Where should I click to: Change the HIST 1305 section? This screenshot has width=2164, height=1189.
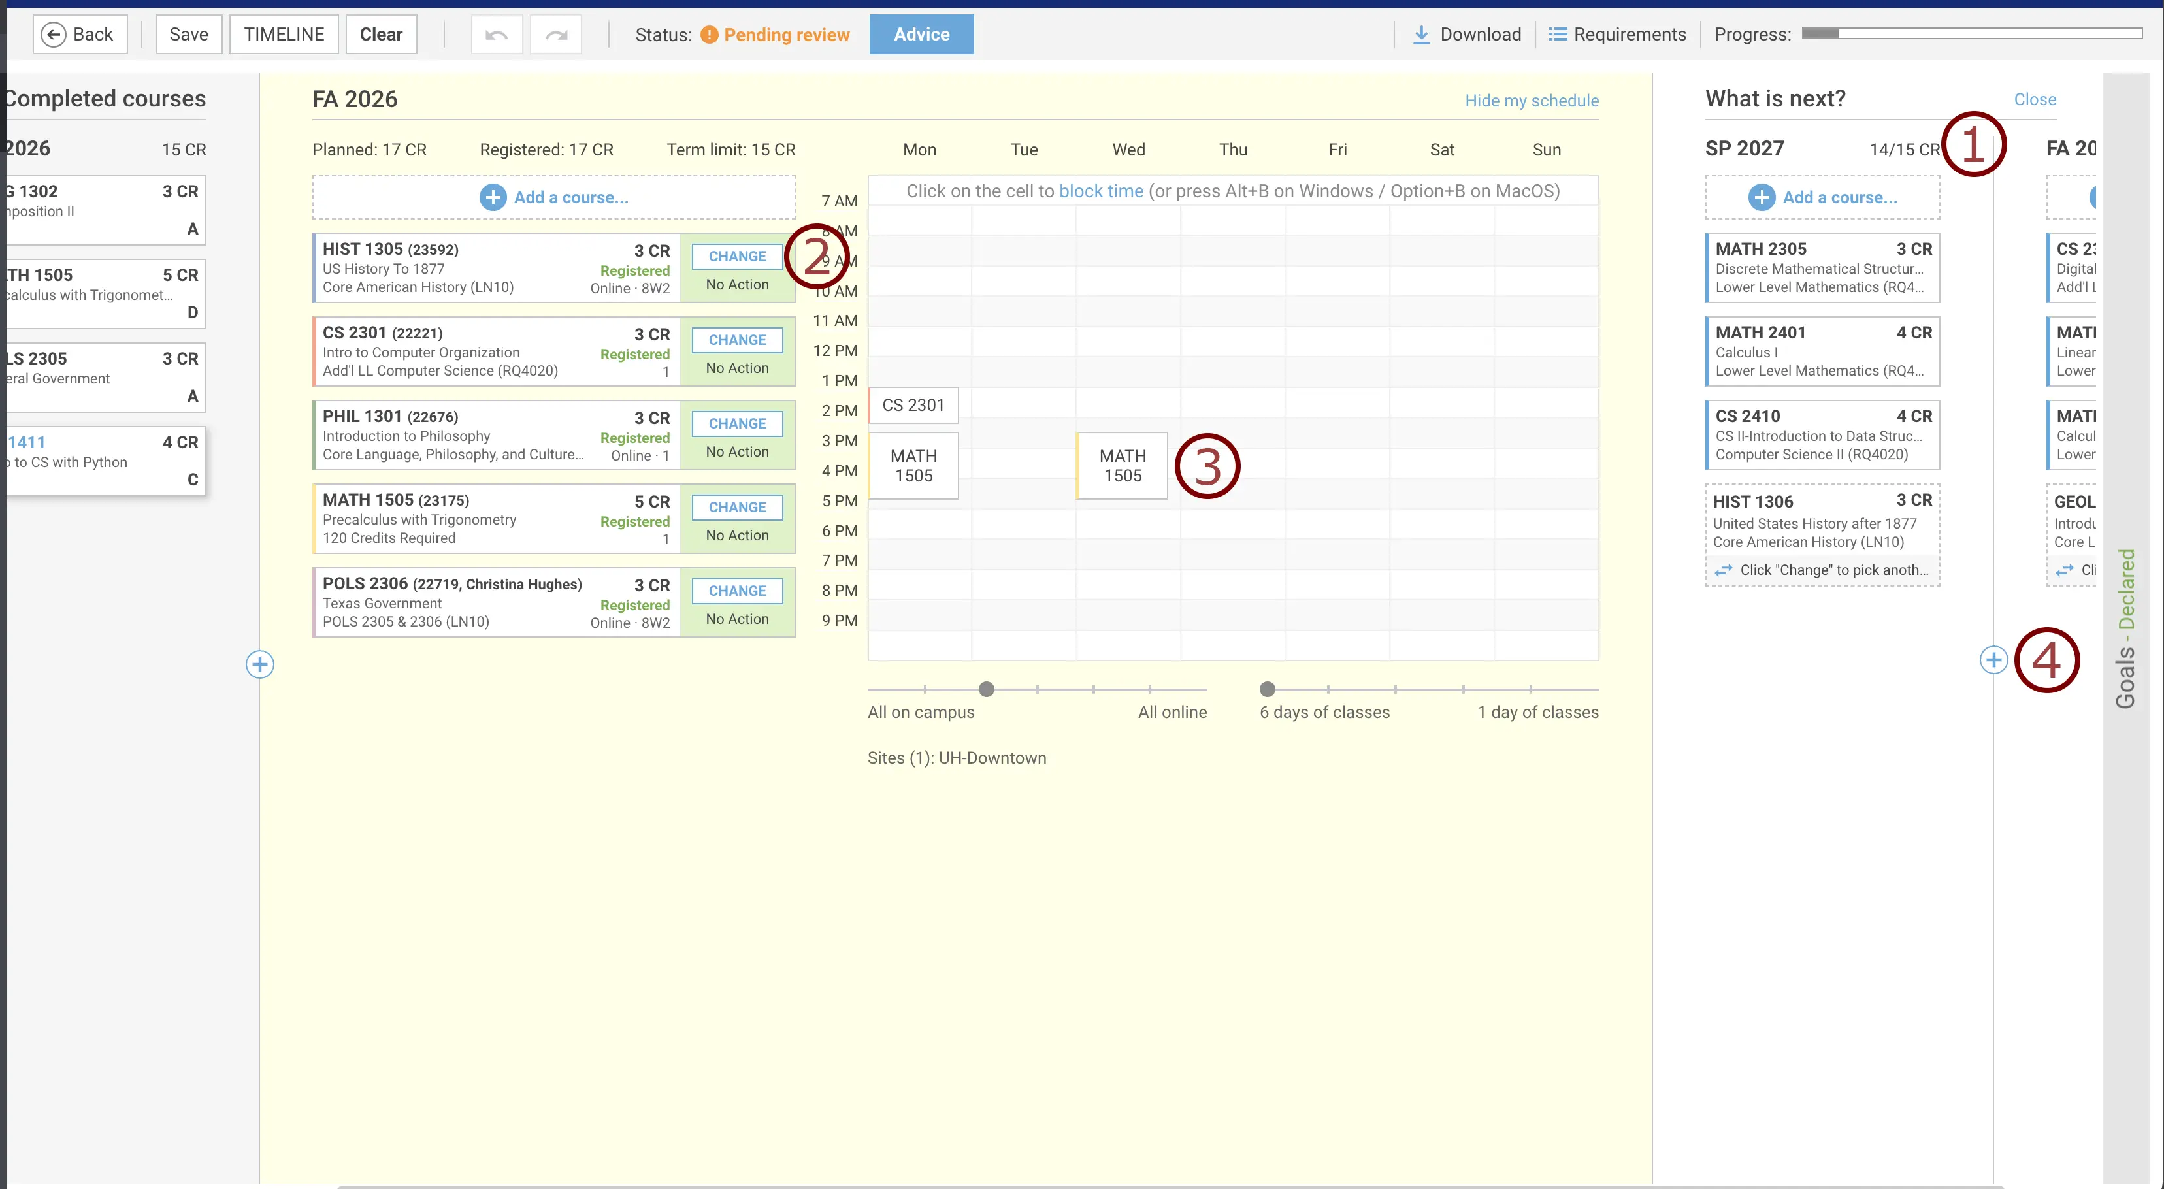coord(738,256)
